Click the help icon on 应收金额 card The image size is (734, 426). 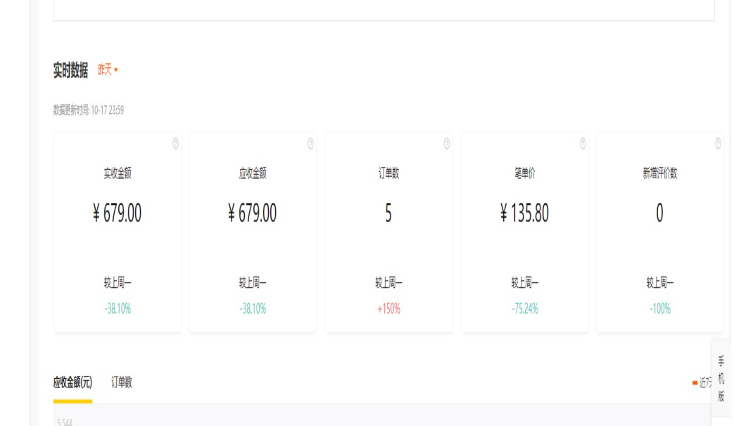pos(310,144)
